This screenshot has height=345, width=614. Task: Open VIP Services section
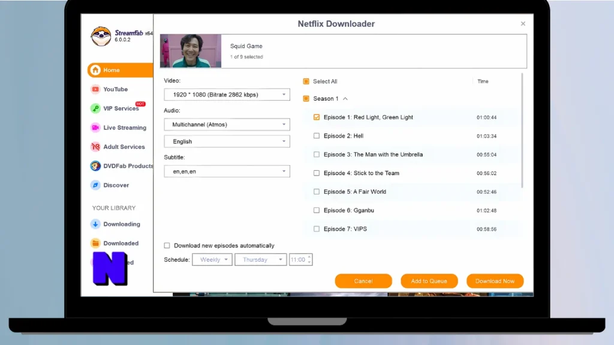coord(121,108)
